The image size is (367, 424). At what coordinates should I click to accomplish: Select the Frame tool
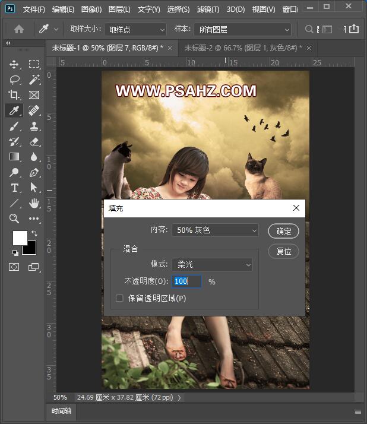[34, 95]
